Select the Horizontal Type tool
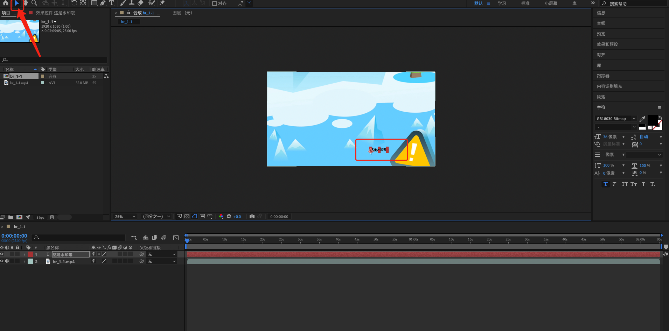This screenshot has width=669, height=331. coord(112,3)
